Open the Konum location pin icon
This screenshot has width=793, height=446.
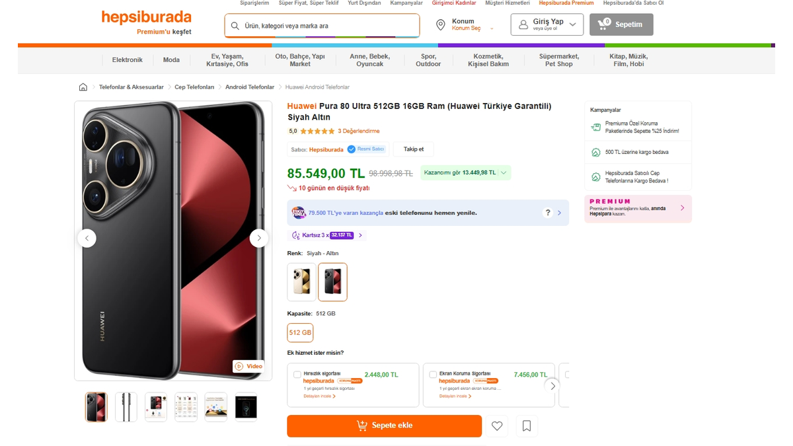[x=441, y=25]
